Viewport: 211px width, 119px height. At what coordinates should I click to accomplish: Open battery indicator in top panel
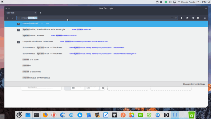pos(161,2)
